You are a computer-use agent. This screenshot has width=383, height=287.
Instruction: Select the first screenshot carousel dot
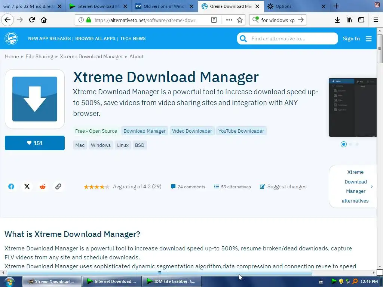click(x=343, y=144)
